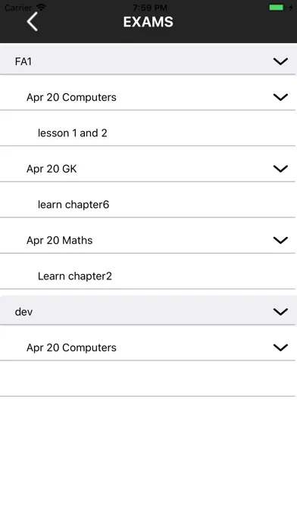297x527 pixels.
Task: Select the FA1 exam header label
Action: coord(23,61)
